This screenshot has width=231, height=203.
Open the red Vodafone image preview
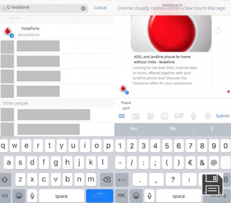[x=171, y=33]
